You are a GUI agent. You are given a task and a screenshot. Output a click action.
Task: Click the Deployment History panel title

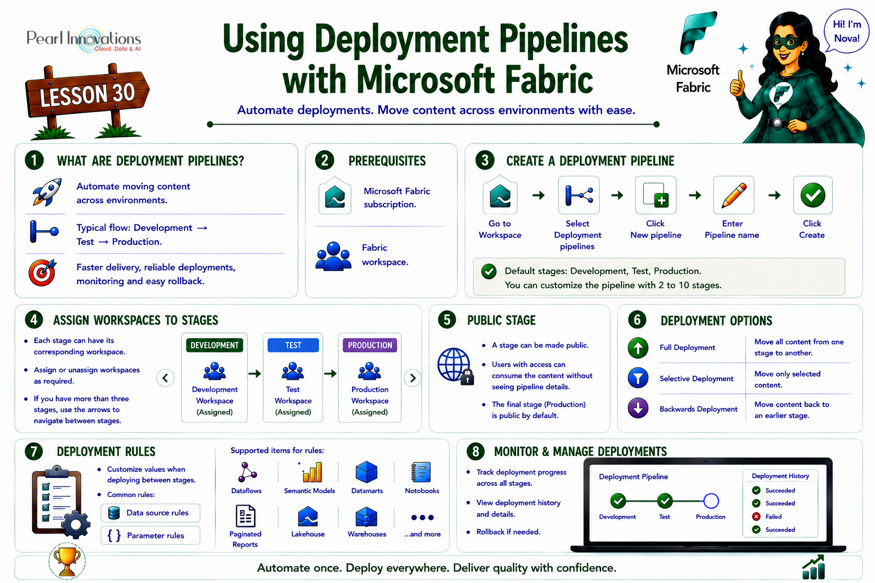780,476
